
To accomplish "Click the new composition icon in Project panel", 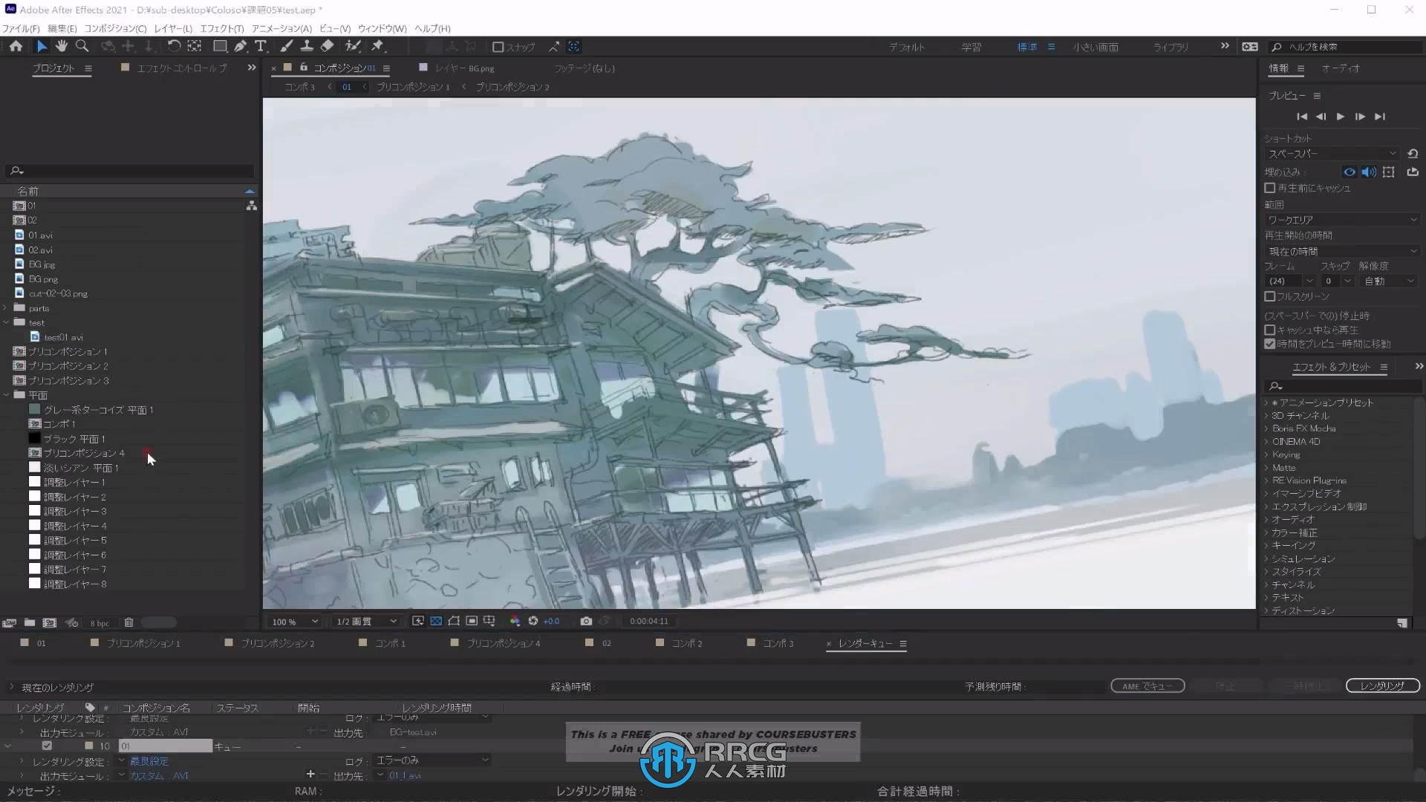I will [x=50, y=622].
